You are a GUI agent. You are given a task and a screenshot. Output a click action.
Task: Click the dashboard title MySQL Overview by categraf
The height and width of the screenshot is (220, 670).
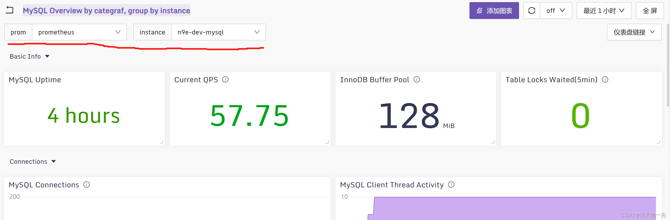point(106,11)
